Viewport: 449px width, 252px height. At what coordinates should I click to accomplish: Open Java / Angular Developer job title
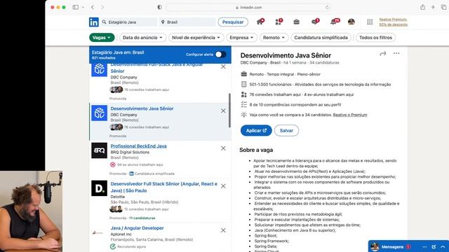click(x=137, y=228)
